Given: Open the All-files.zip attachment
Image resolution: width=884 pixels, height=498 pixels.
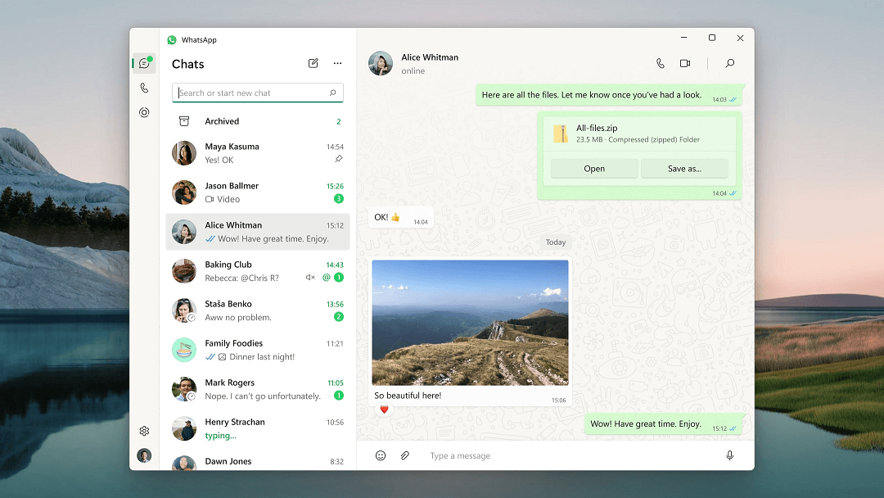Looking at the screenshot, I should click(594, 169).
